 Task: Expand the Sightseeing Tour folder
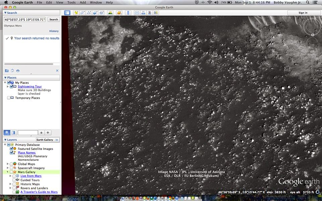8,86
